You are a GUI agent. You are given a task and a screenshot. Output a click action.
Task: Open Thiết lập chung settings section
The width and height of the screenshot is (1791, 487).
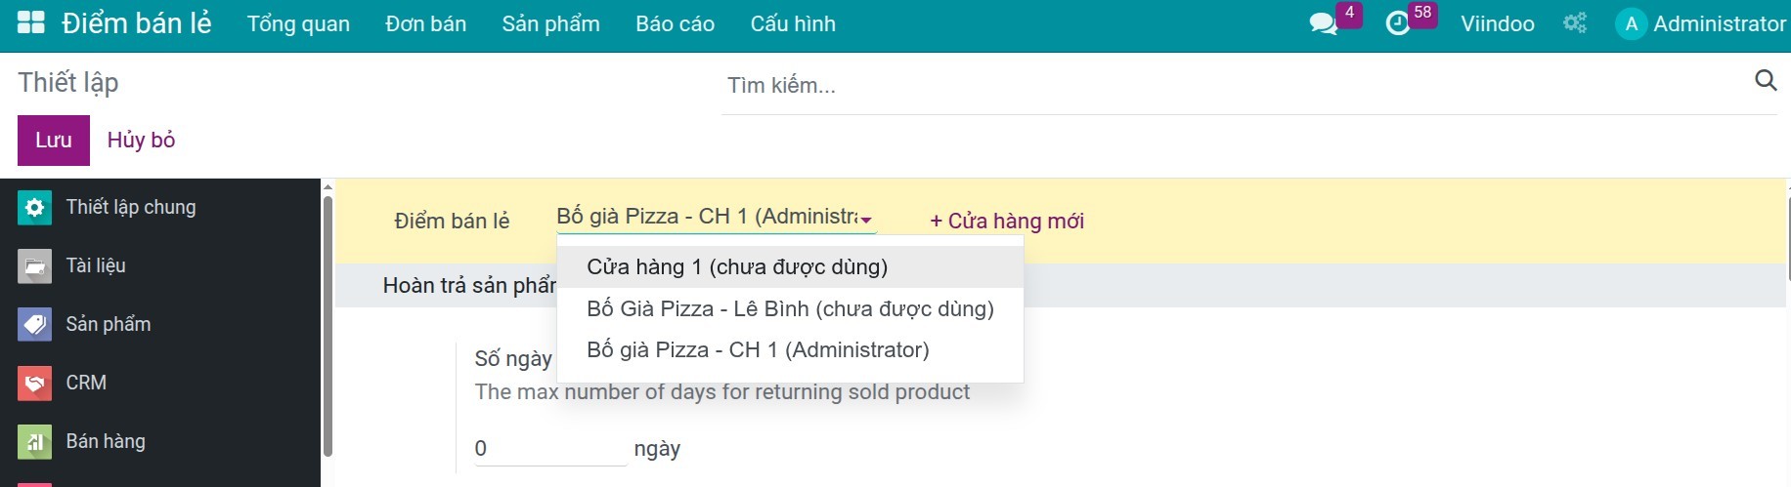(x=131, y=207)
